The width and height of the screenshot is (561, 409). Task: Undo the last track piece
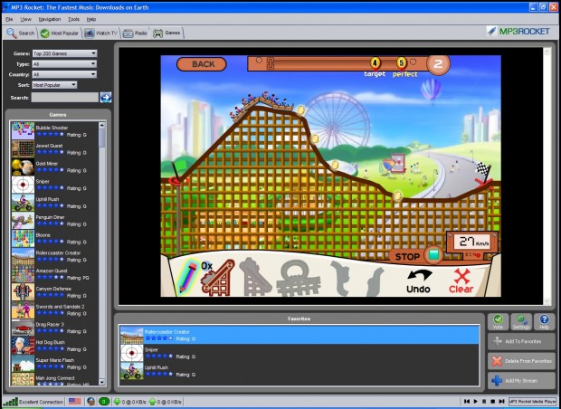pyautogui.click(x=418, y=281)
